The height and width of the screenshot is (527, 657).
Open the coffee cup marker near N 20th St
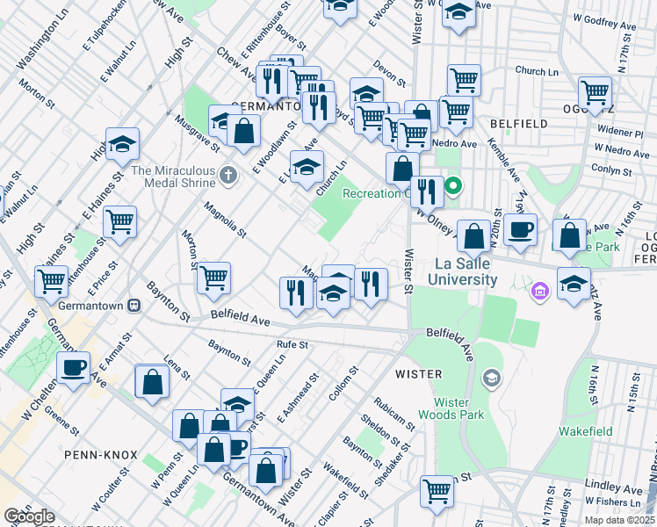pos(520,229)
